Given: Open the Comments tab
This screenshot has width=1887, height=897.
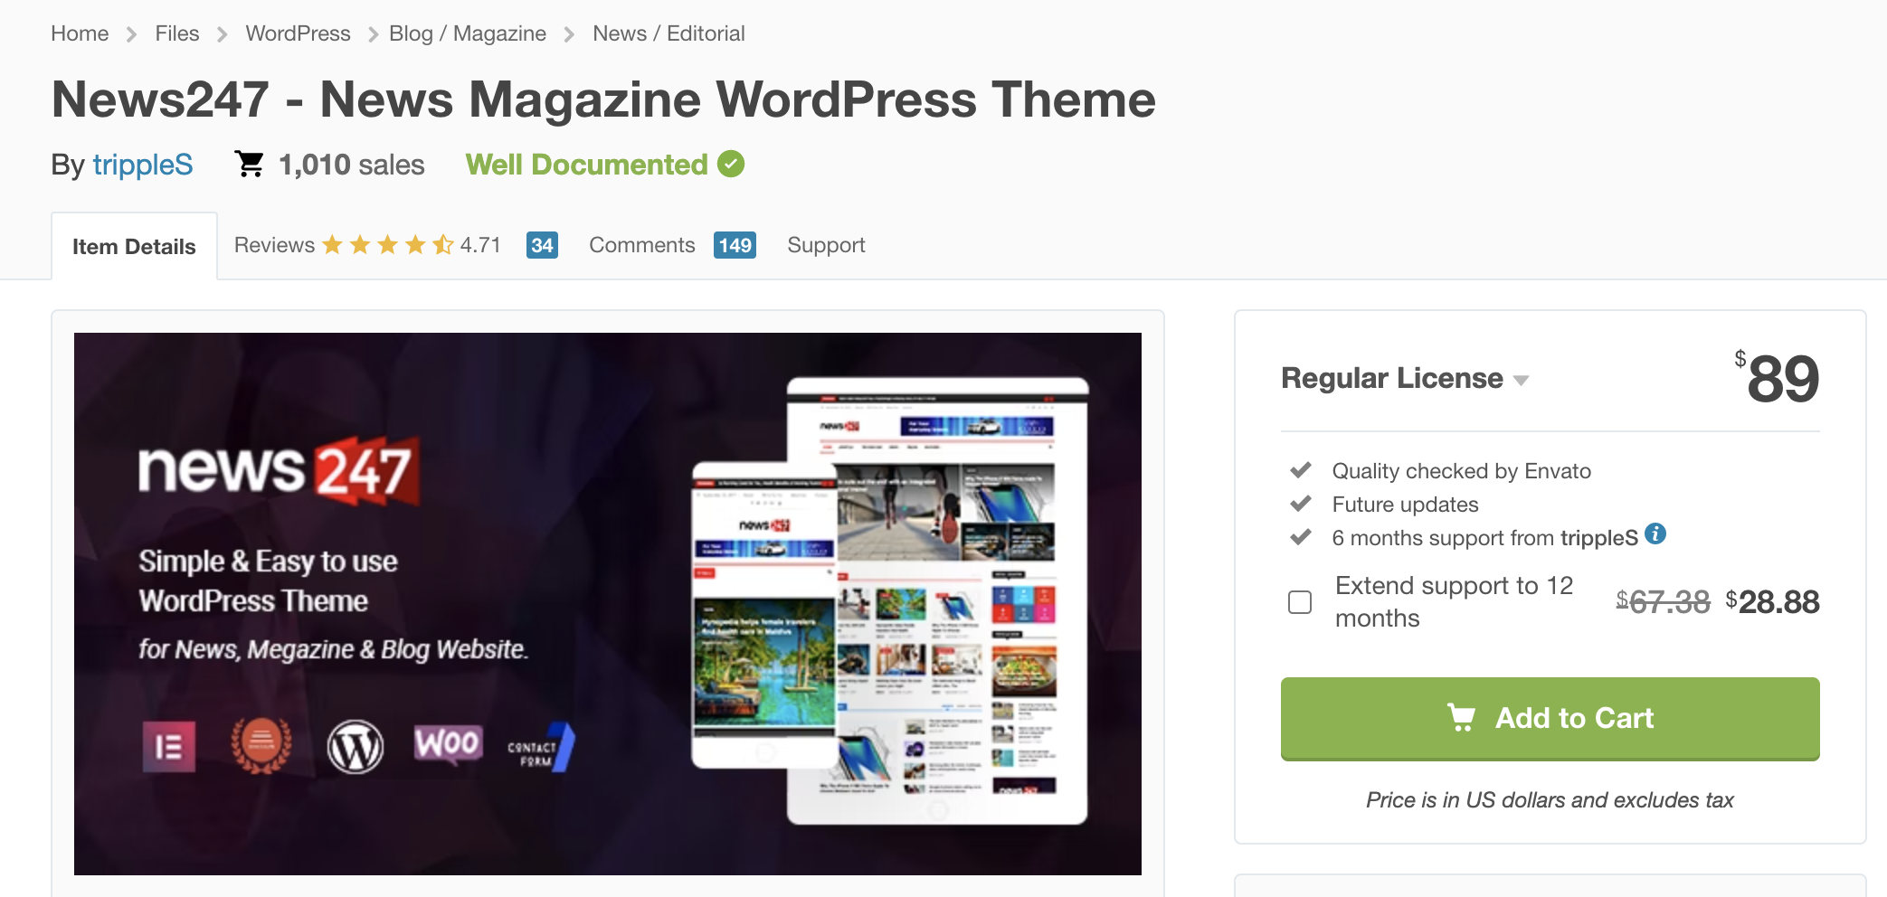Looking at the screenshot, I should tap(642, 245).
